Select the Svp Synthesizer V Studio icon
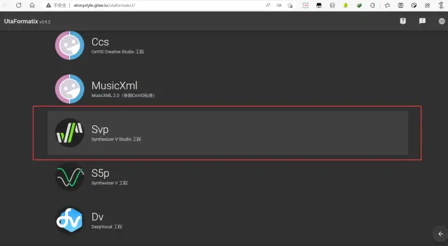This screenshot has height=246, width=448. tap(69, 133)
